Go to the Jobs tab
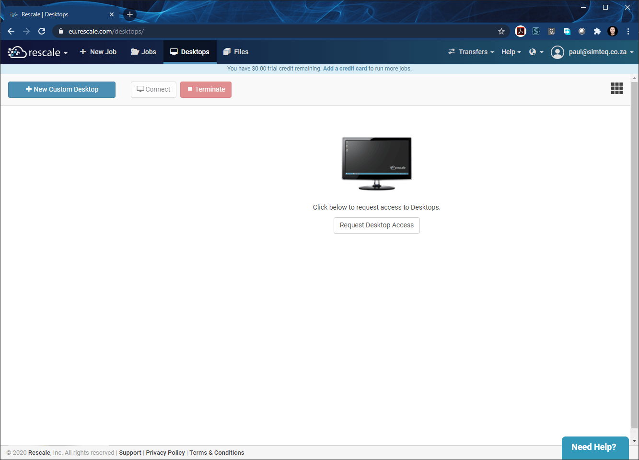 [x=143, y=52]
